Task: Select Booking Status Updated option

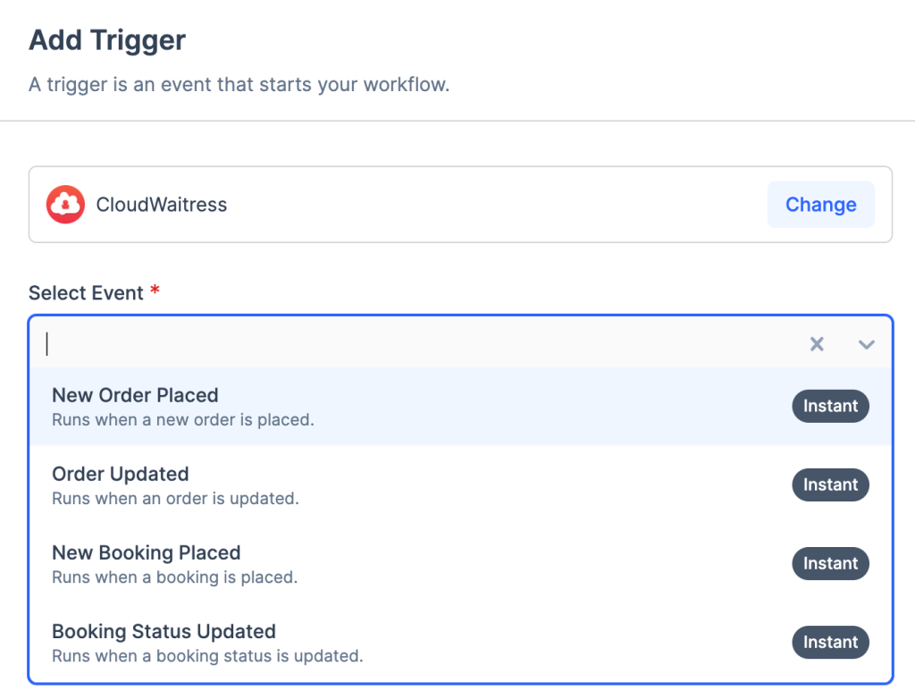Action: (164, 631)
